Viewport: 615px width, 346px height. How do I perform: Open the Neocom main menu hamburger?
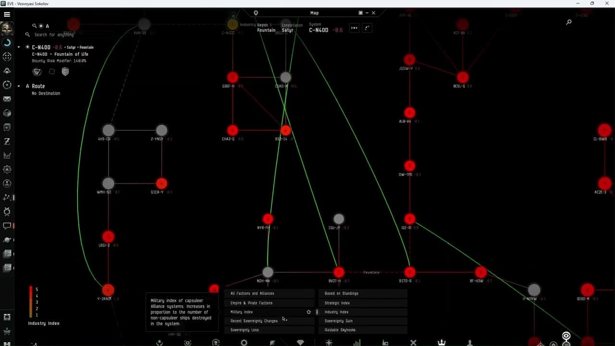pos(7,14)
